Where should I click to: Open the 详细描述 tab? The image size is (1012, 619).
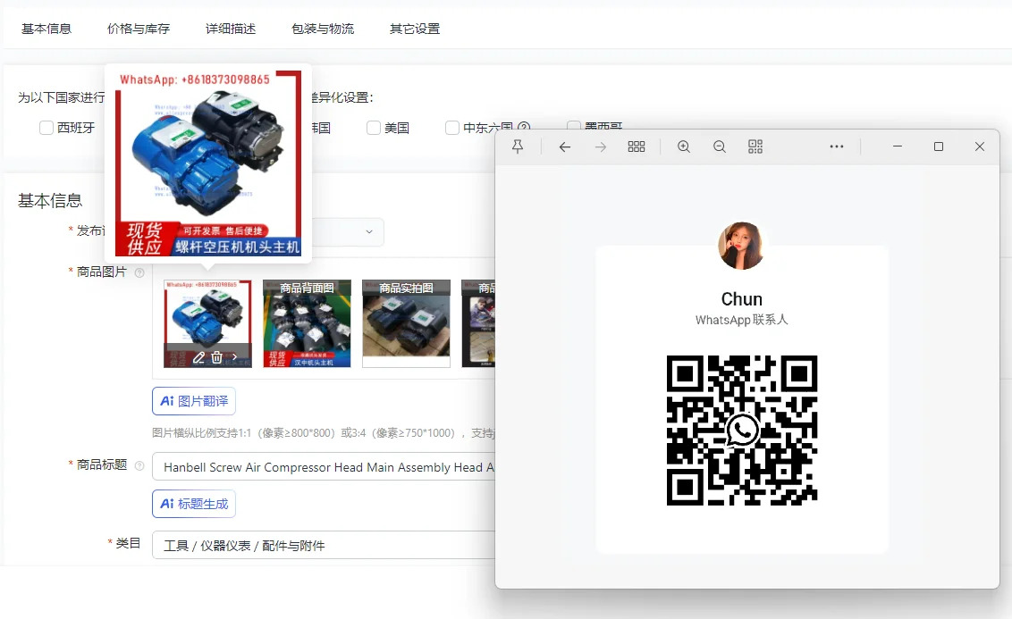pyautogui.click(x=231, y=29)
